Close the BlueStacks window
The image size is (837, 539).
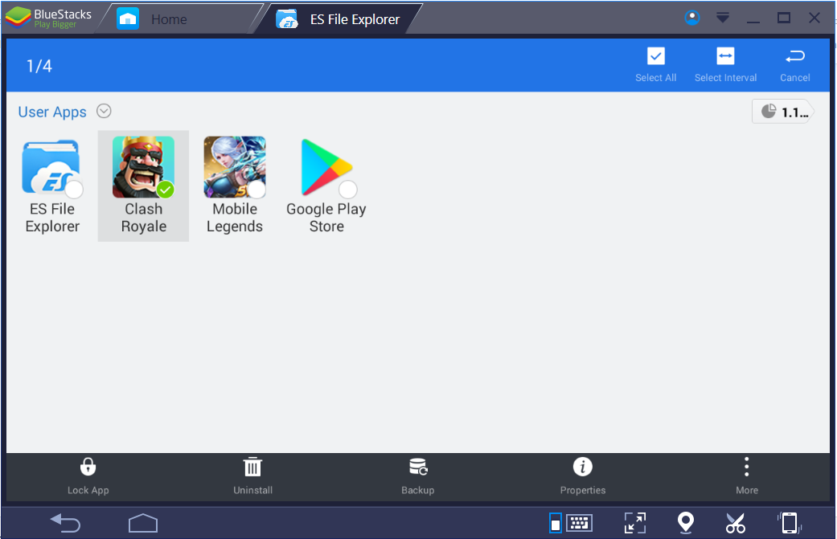[814, 18]
